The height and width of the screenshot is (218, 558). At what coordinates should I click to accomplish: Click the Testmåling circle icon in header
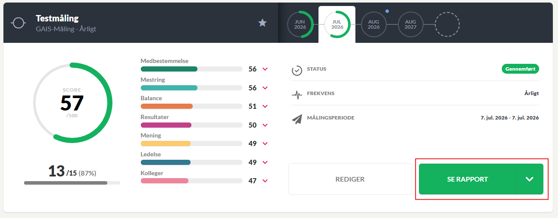point(18,23)
